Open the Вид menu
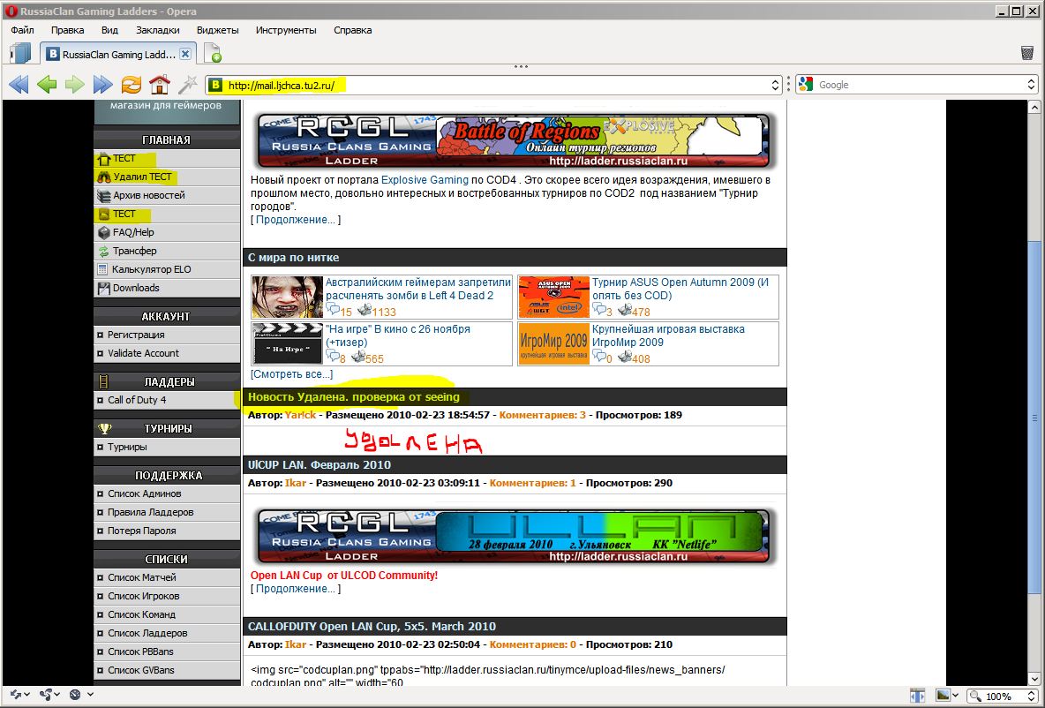Viewport: 1045px width, 708px height. [110, 30]
